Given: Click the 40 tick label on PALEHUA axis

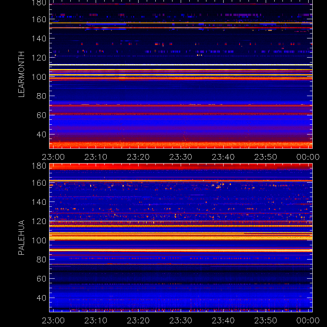Looking at the screenshot, I should point(41,298).
